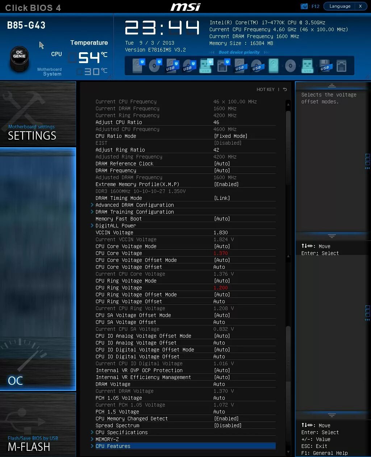Click the Adjust Ring Ratio value 42
The image size is (371, 457).
(216, 150)
